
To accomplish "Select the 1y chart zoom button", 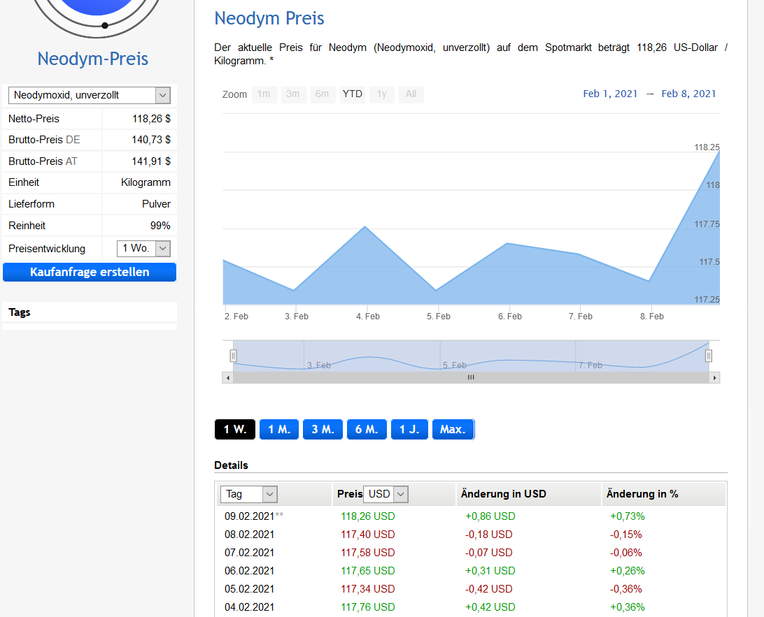I will tap(381, 94).
